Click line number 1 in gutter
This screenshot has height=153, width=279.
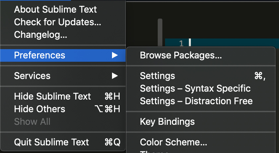181,43
